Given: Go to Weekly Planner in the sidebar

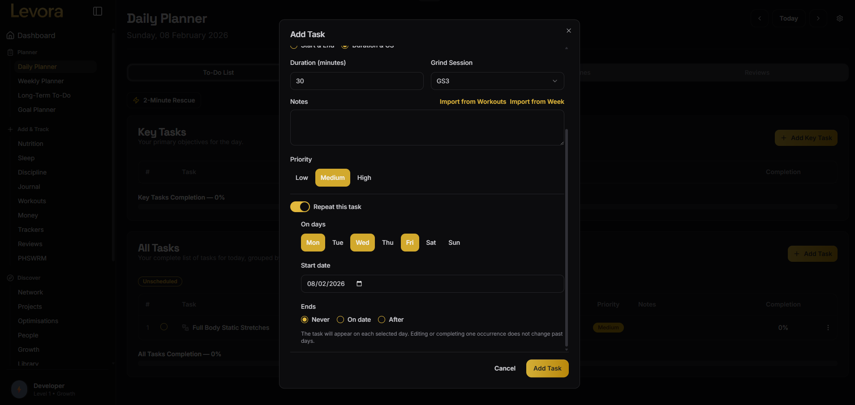Looking at the screenshot, I should 41,81.
